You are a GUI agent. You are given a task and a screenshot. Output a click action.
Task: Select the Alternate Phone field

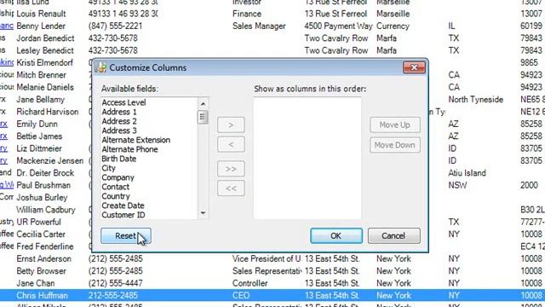pyautogui.click(x=129, y=149)
